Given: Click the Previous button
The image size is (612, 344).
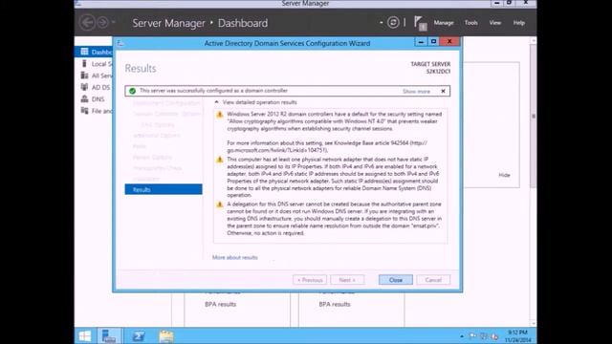Looking at the screenshot, I should tap(310, 280).
